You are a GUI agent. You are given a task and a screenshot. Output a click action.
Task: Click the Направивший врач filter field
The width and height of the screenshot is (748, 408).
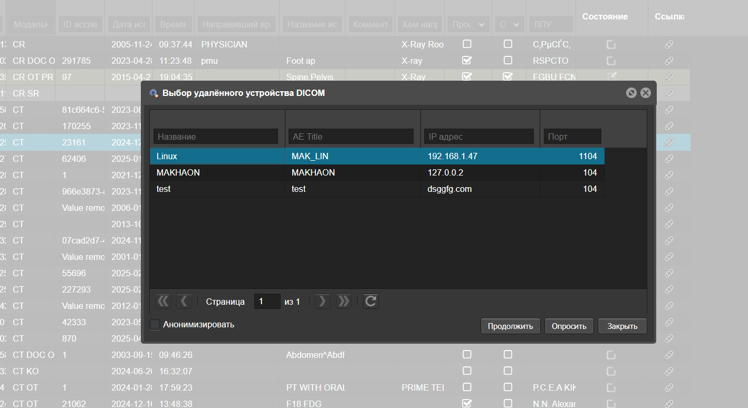tap(236, 24)
